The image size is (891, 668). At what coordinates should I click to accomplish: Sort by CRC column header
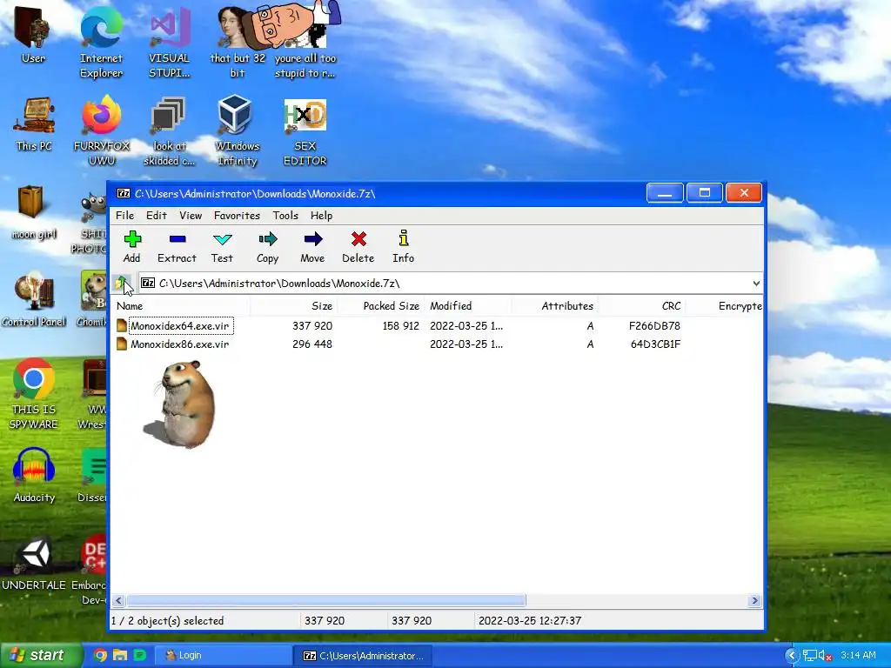click(x=642, y=305)
